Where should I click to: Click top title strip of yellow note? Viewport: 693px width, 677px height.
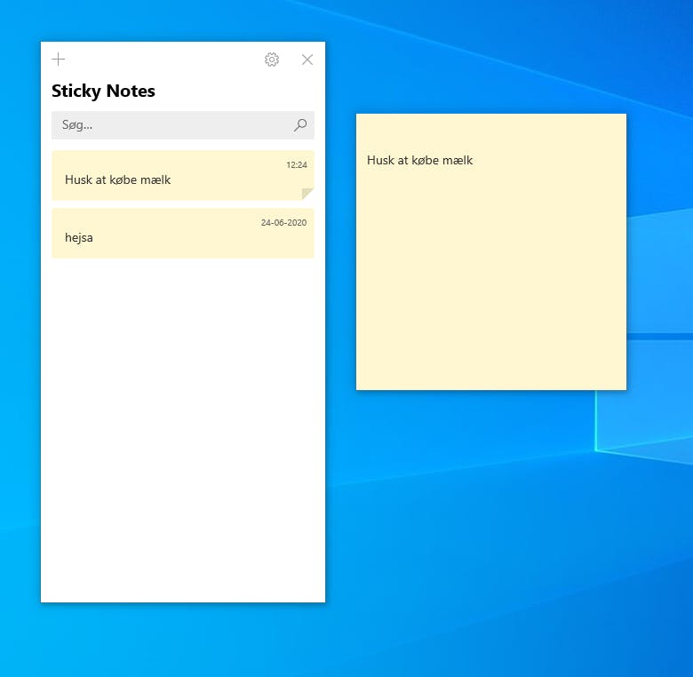click(x=490, y=124)
